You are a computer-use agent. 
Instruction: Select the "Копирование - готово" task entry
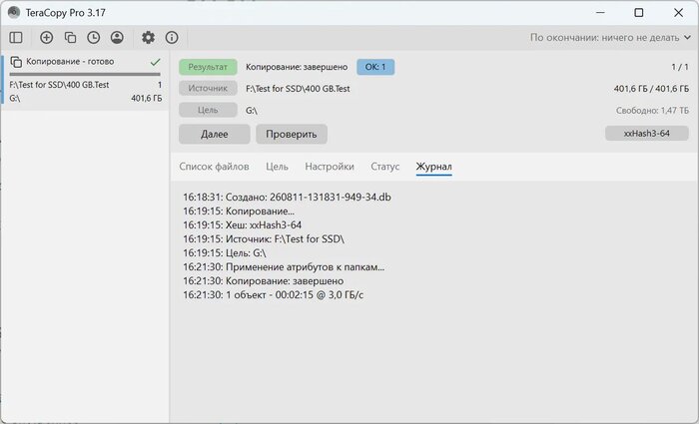click(85, 79)
